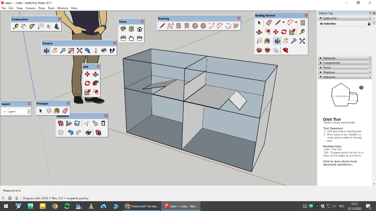This screenshot has height=211, width=376.
Task: Open the Layer0 dropdown in Layers toolbar
Action: (x=29, y=111)
